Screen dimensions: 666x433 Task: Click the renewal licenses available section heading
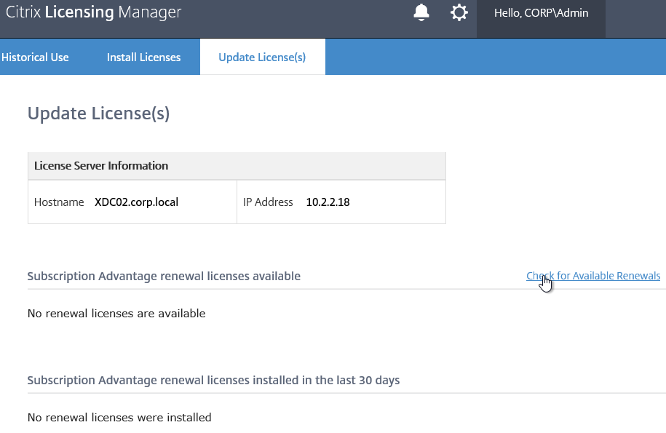pos(164,277)
